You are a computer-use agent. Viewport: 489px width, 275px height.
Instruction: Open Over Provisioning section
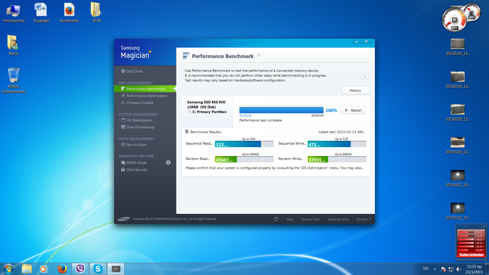137,127
